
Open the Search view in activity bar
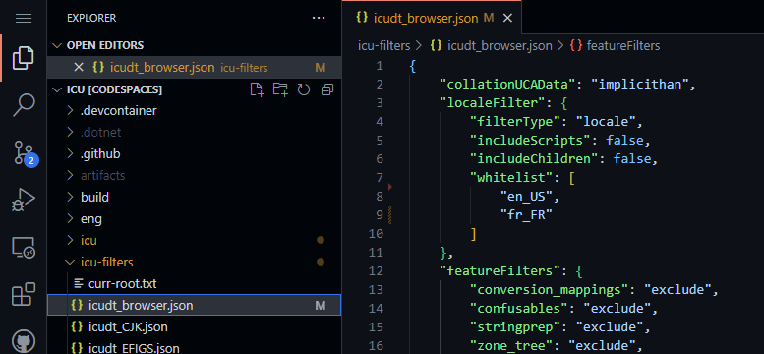24,105
